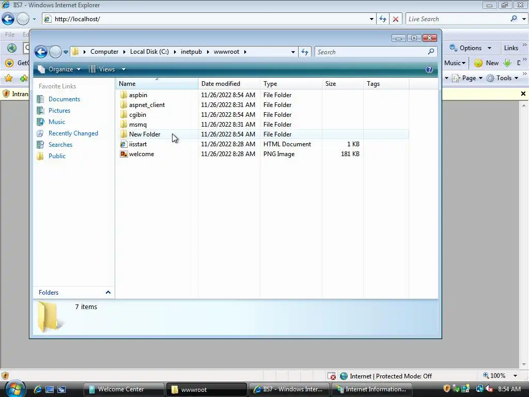Click the Explorer forward navigation button
This screenshot has width=529, height=397.
[x=55, y=52]
